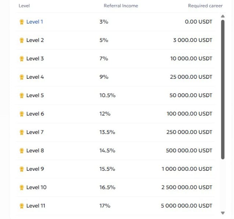Click the medal icon beside Level 1

pos(22,22)
